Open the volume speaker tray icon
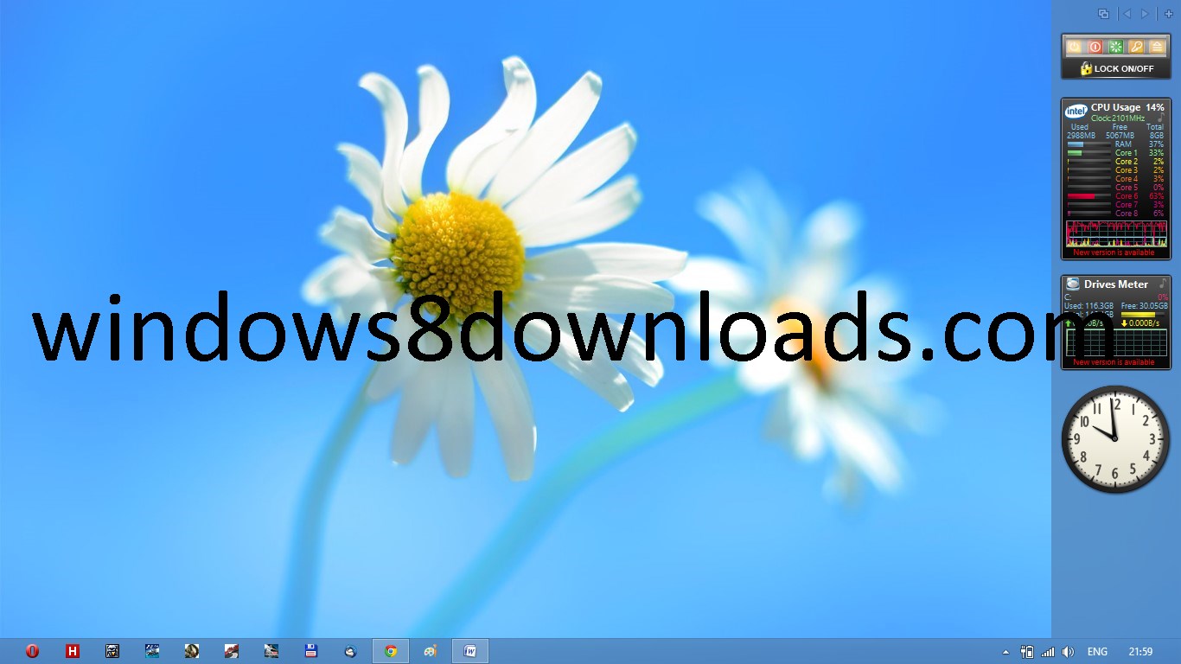 pyautogui.click(x=1068, y=652)
